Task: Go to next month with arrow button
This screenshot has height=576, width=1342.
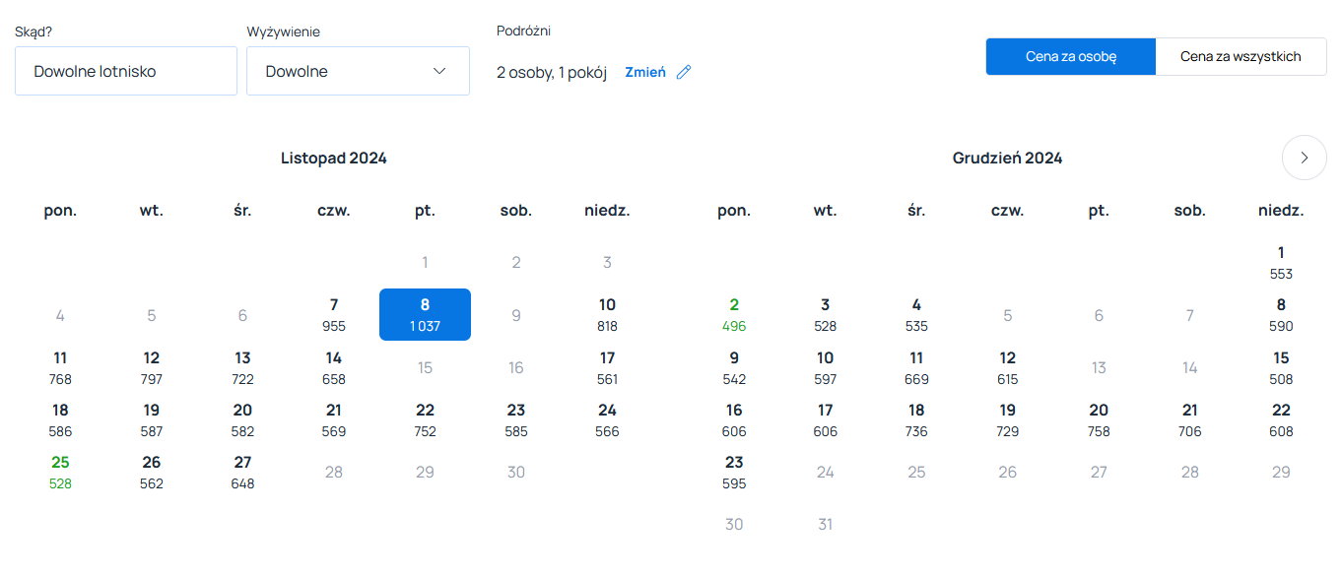Action: (1305, 158)
